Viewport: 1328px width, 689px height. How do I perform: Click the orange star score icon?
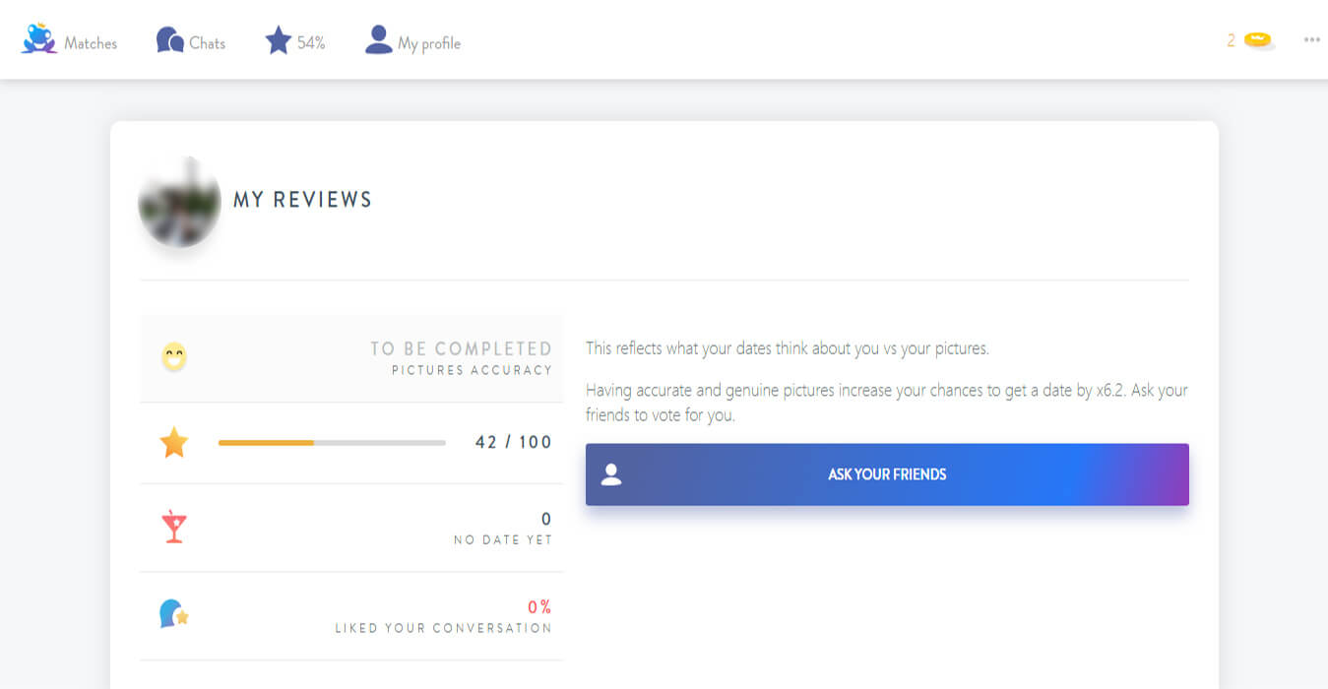174,443
